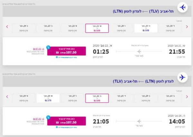Open outbound 87.50 WIZZ Discount Club link
Viewport: 193px width, 137px height.
(x=38, y=49)
